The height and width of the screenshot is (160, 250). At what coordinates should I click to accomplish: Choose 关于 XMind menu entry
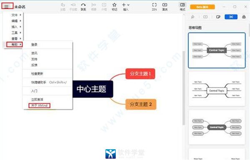pos(40,105)
